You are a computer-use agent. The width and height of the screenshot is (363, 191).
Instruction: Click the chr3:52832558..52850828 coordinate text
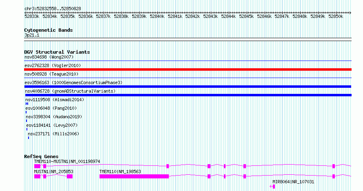point(53,9)
